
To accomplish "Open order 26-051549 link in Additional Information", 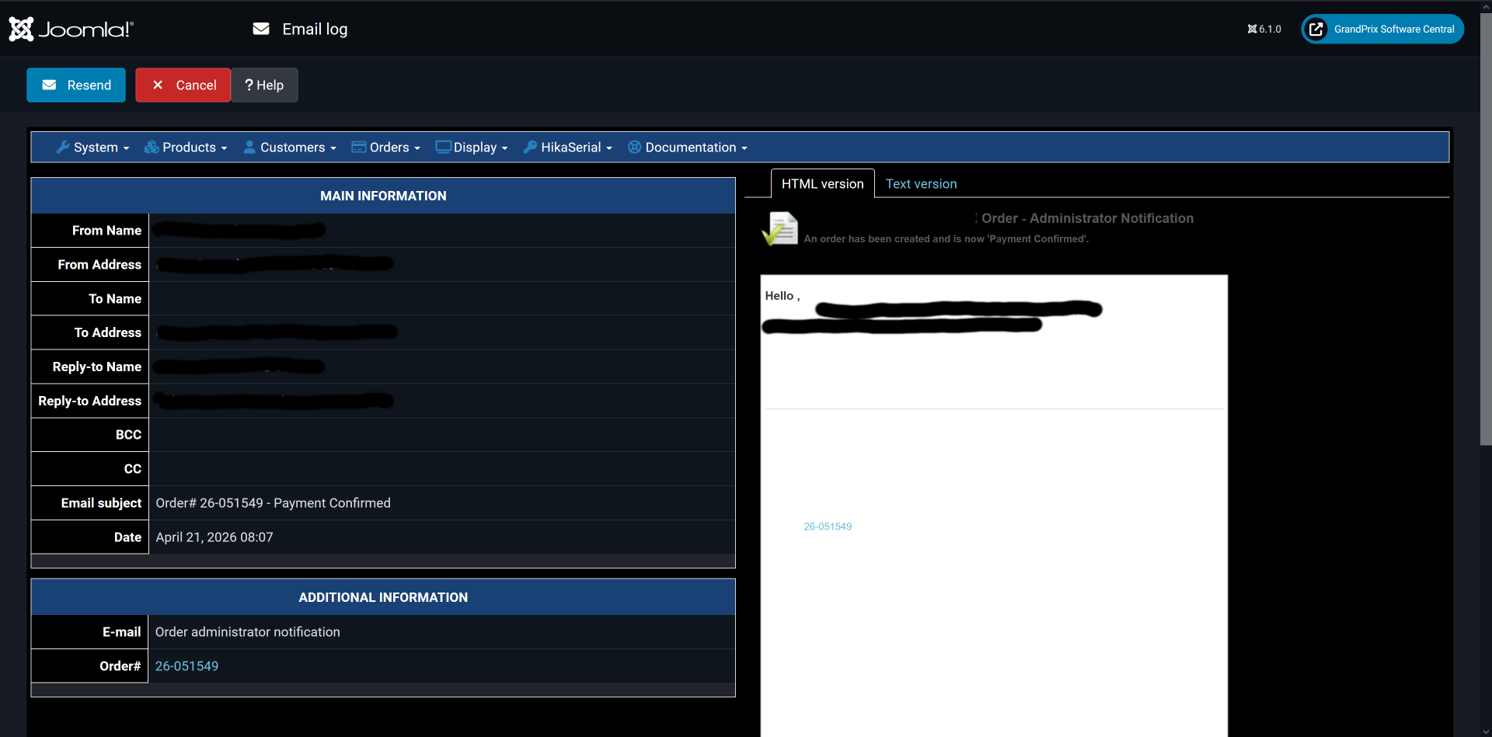I will pyautogui.click(x=186, y=666).
